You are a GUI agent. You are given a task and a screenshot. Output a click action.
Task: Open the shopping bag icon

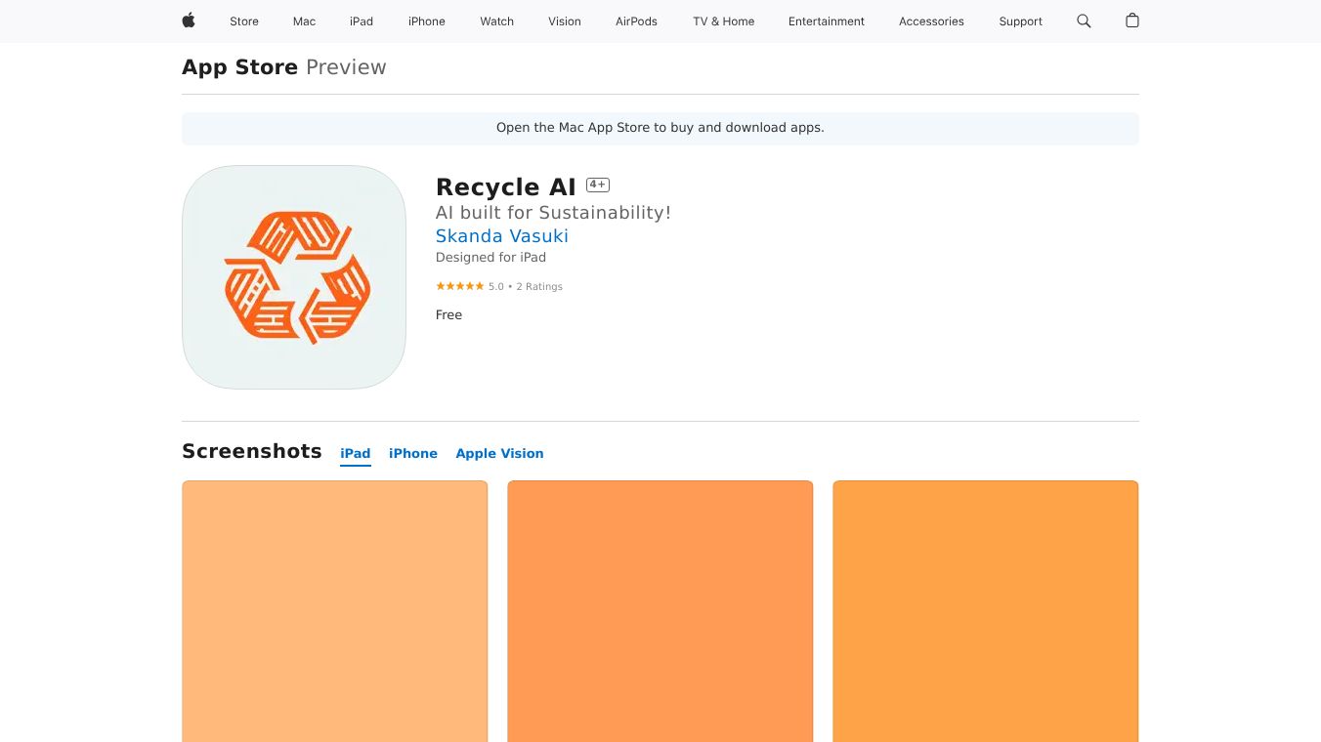click(x=1132, y=21)
